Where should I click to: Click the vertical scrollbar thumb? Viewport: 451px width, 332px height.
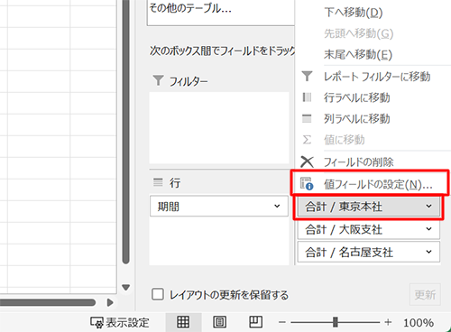126,131
